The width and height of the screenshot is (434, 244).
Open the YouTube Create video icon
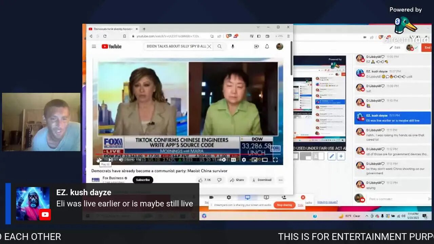(256, 46)
